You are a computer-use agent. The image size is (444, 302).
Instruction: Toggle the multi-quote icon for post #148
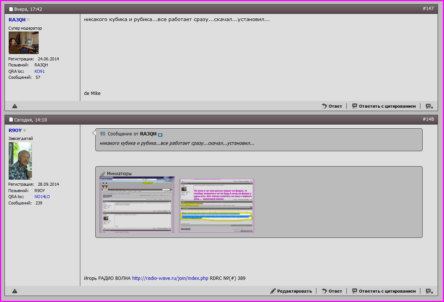(x=429, y=291)
